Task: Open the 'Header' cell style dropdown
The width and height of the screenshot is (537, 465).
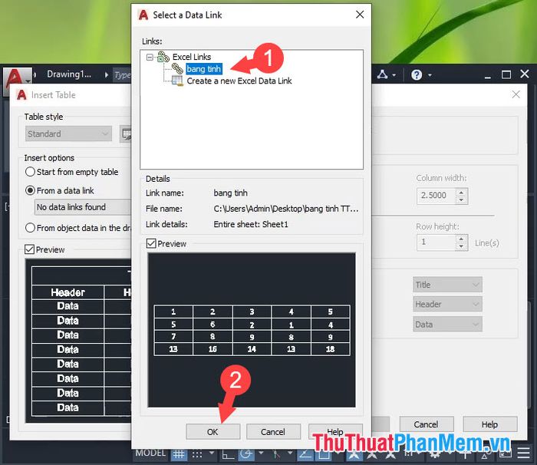Action: 447,304
